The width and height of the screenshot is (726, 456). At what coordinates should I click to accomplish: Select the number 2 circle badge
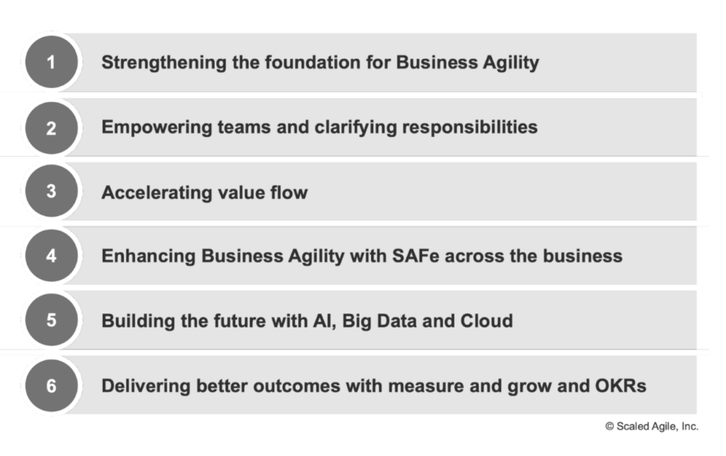(x=51, y=128)
